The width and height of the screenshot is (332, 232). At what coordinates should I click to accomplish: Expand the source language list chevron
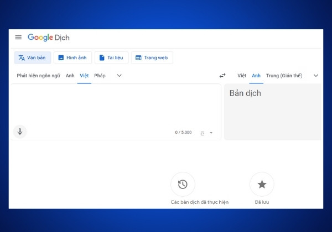coord(119,76)
